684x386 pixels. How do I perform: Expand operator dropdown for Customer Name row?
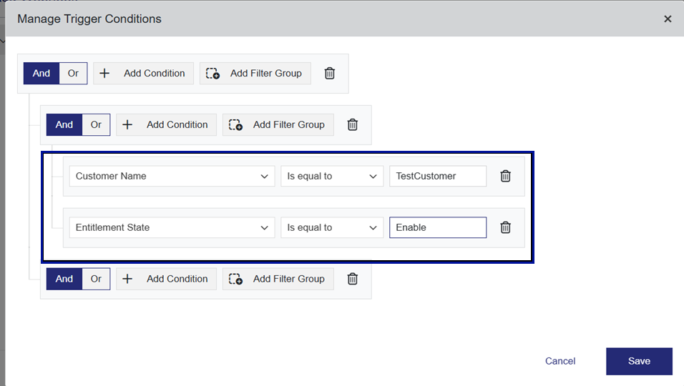(332, 176)
